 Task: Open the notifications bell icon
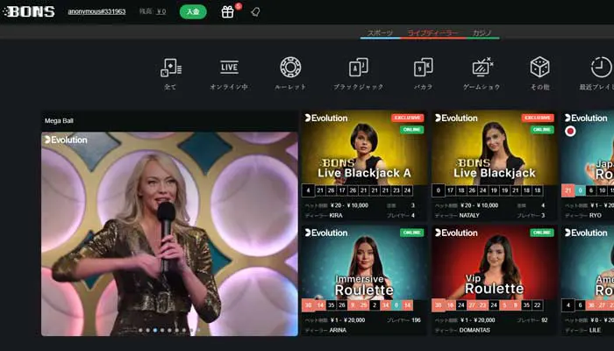coord(255,12)
